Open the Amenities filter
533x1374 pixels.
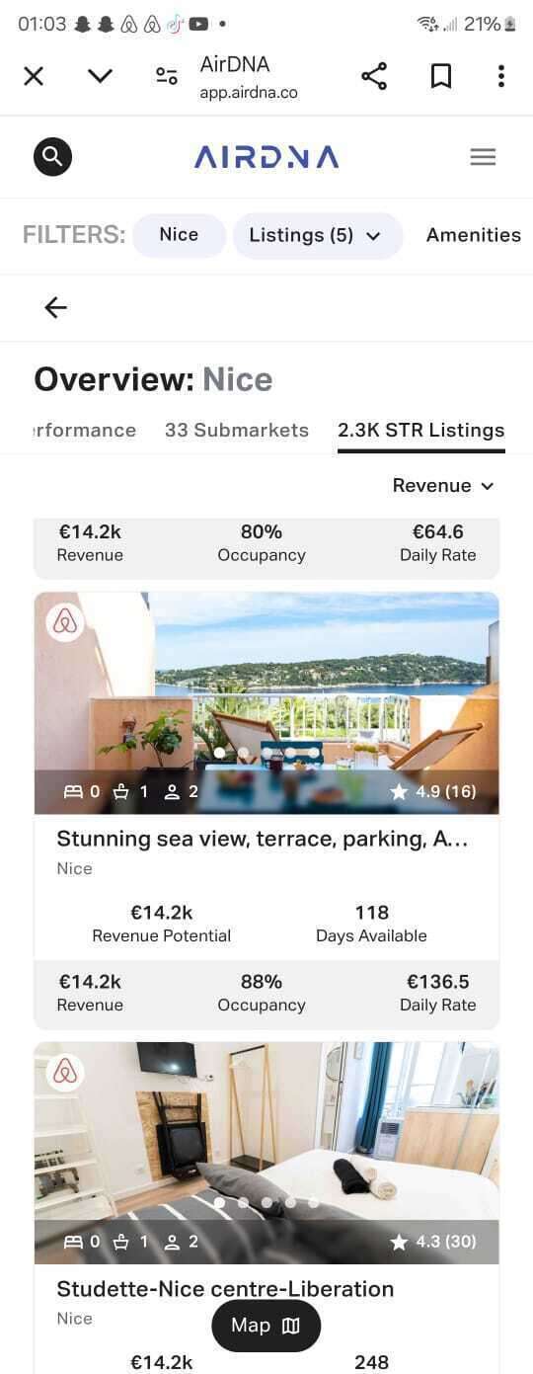[474, 235]
